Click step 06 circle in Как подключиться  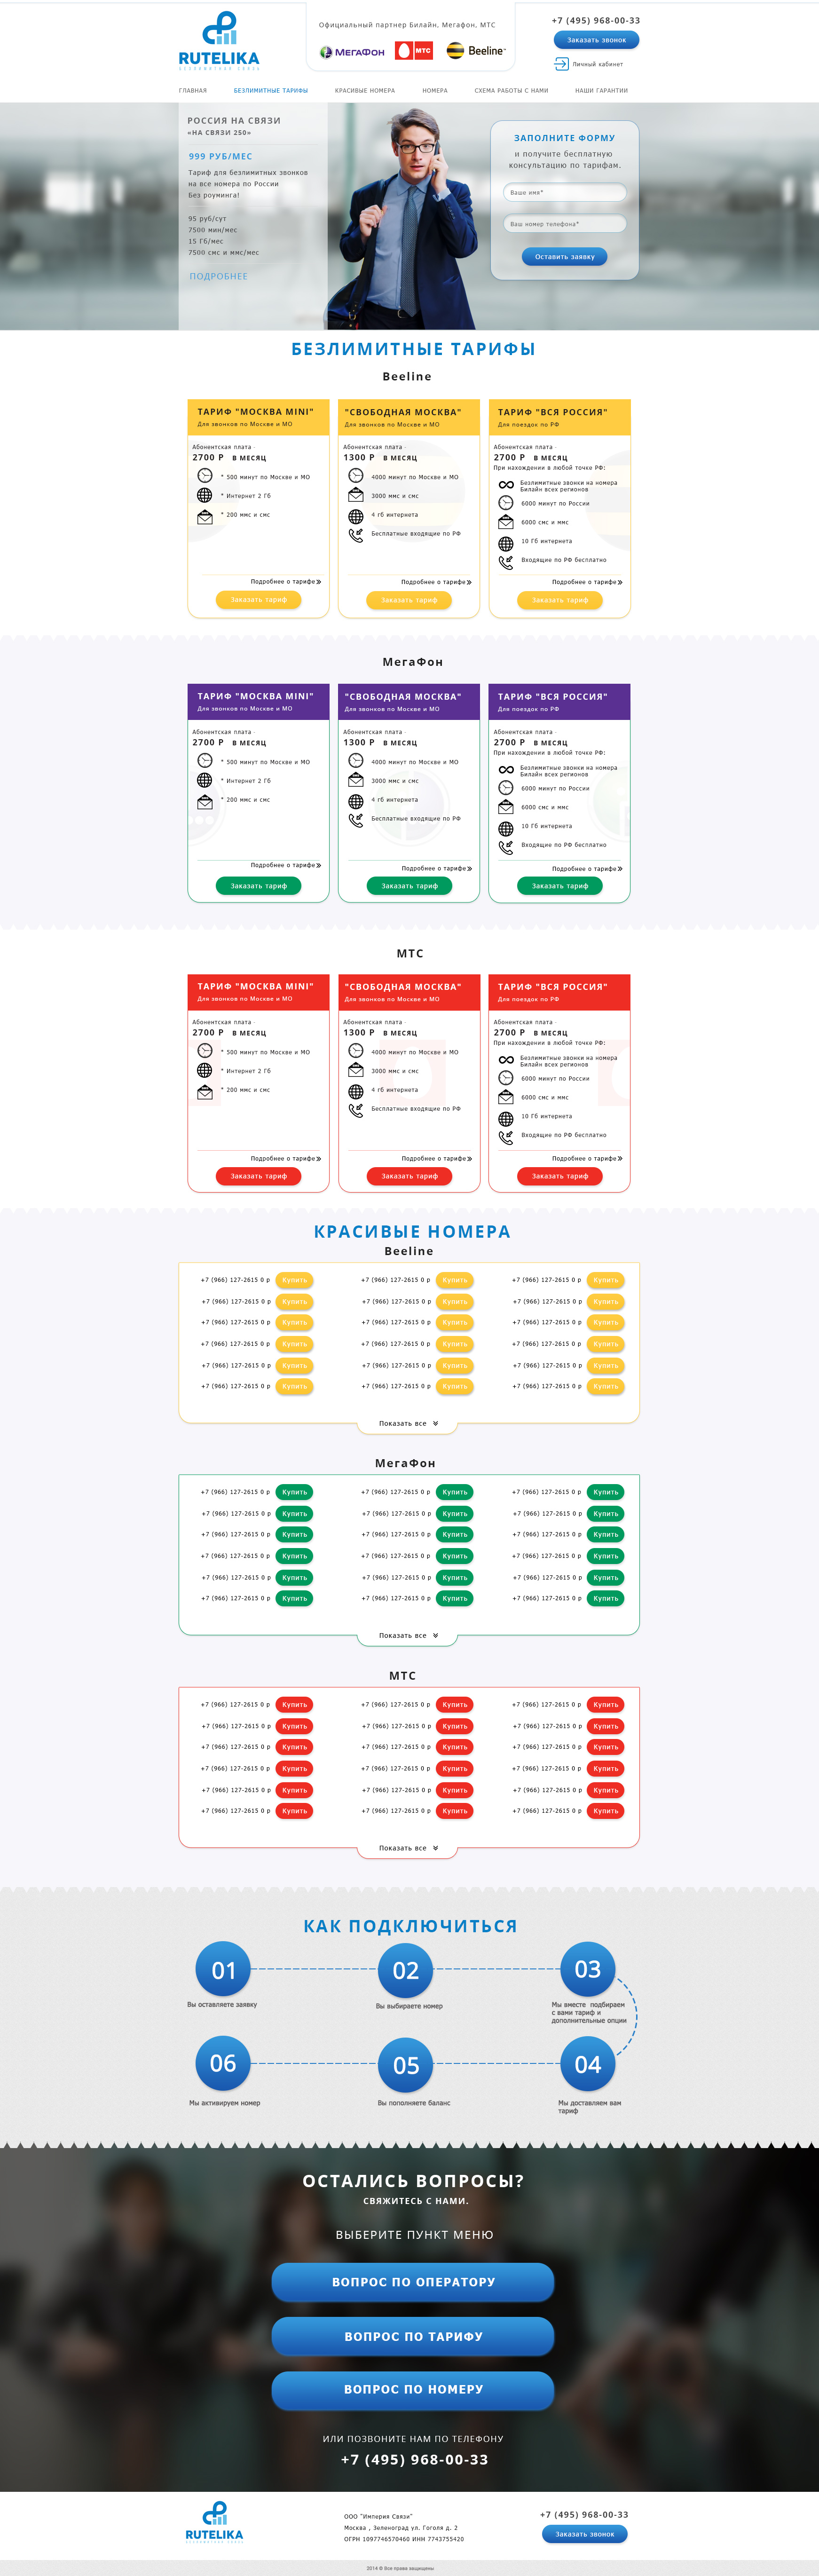pyautogui.click(x=223, y=2064)
